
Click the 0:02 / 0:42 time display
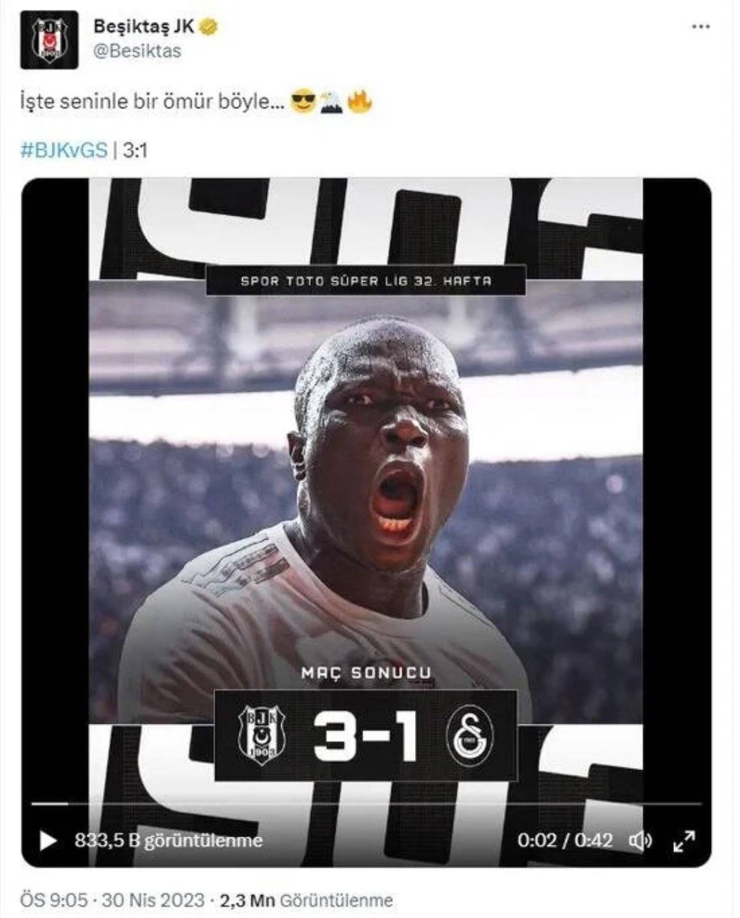coord(565,840)
